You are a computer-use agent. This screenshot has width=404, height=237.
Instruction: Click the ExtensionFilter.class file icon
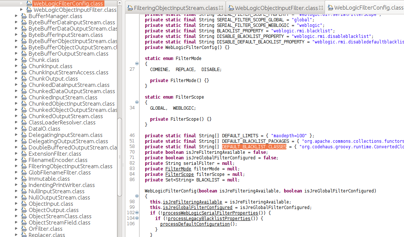tap(24, 154)
